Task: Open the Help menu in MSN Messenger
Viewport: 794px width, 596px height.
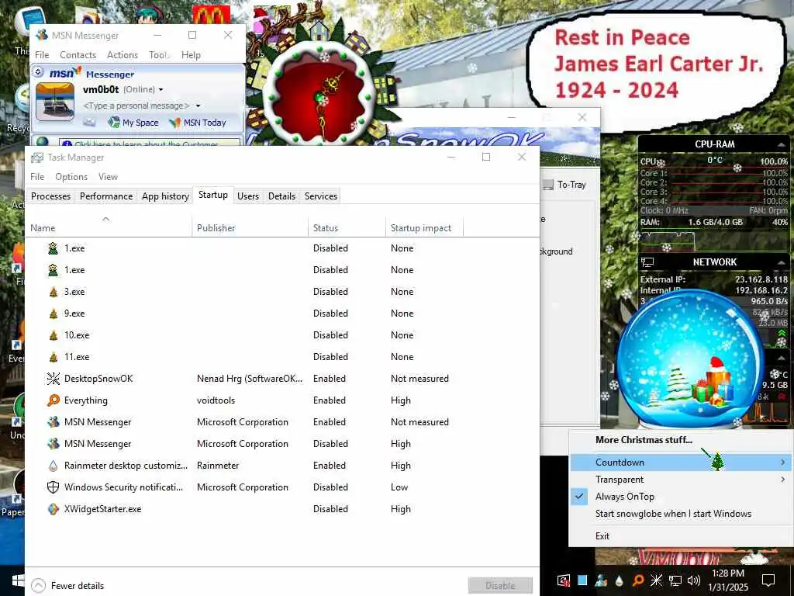Action: pyautogui.click(x=191, y=55)
